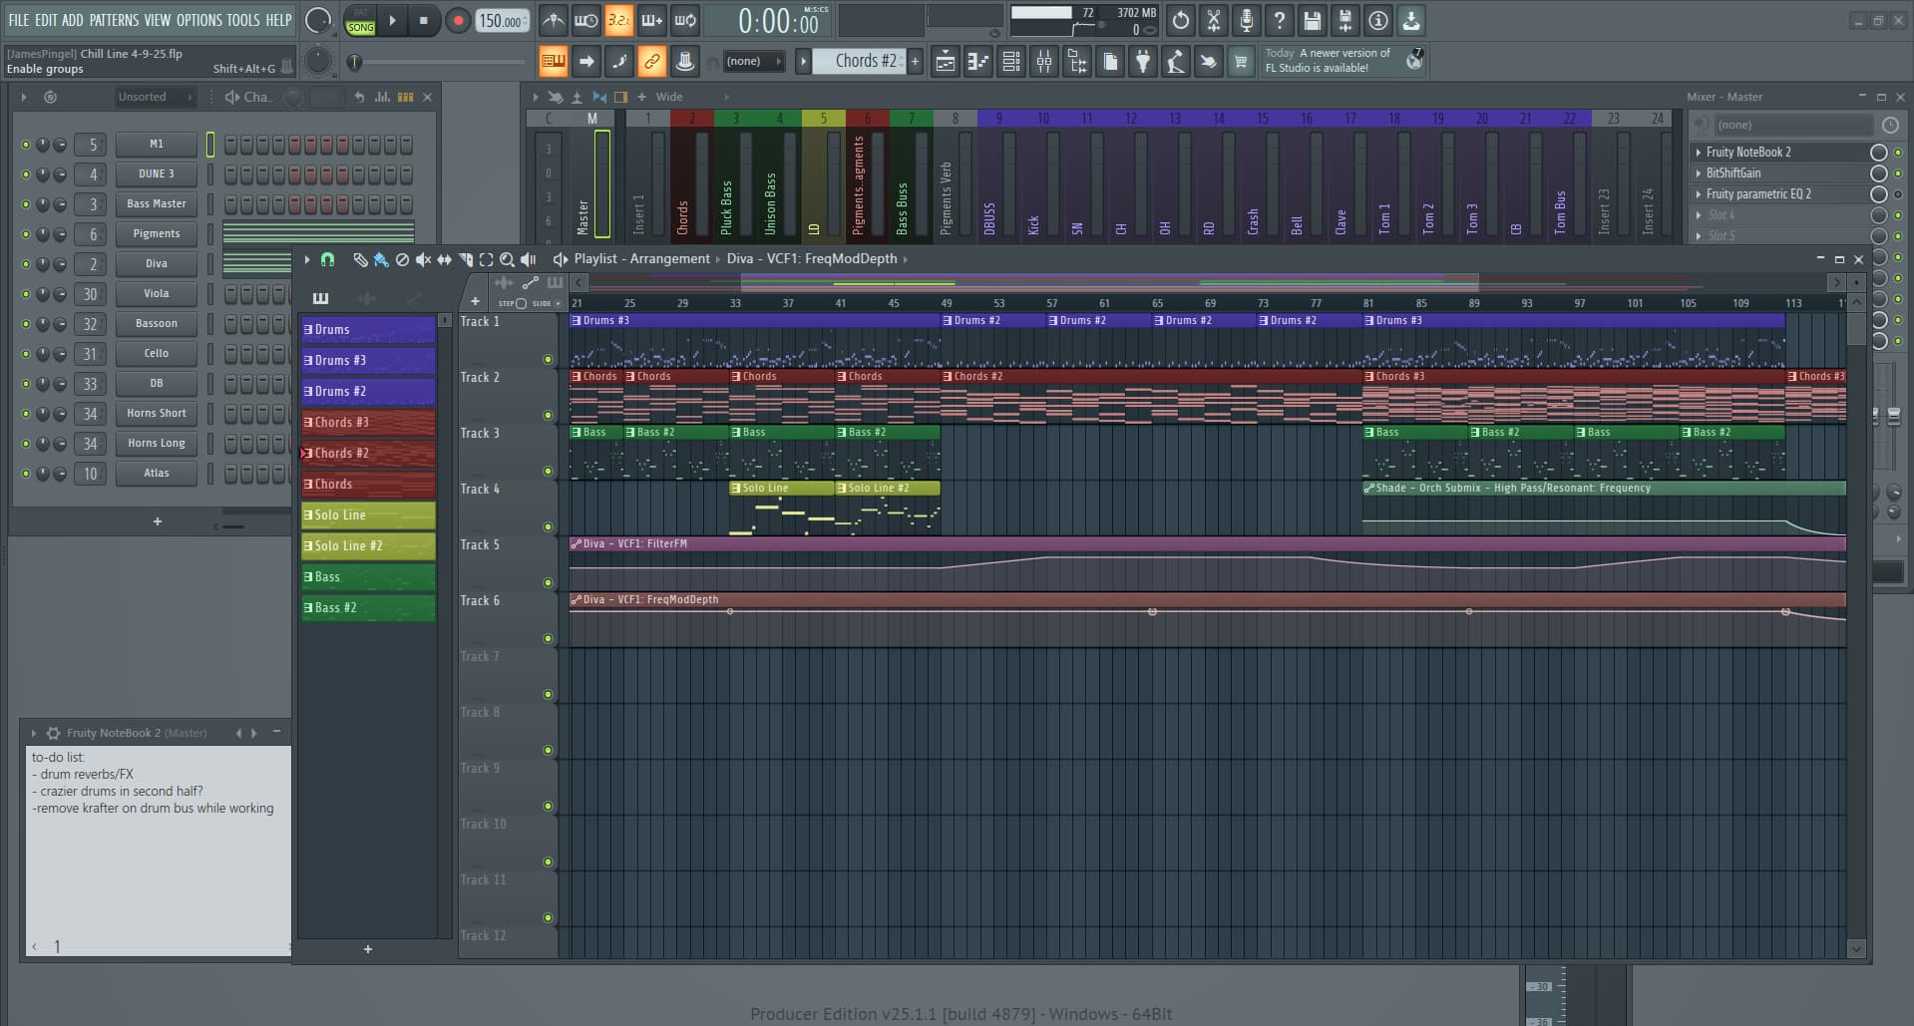Expand the Fruity NoteBook 2 slot arrow
The width and height of the screenshot is (1914, 1026).
tap(1699, 153)
